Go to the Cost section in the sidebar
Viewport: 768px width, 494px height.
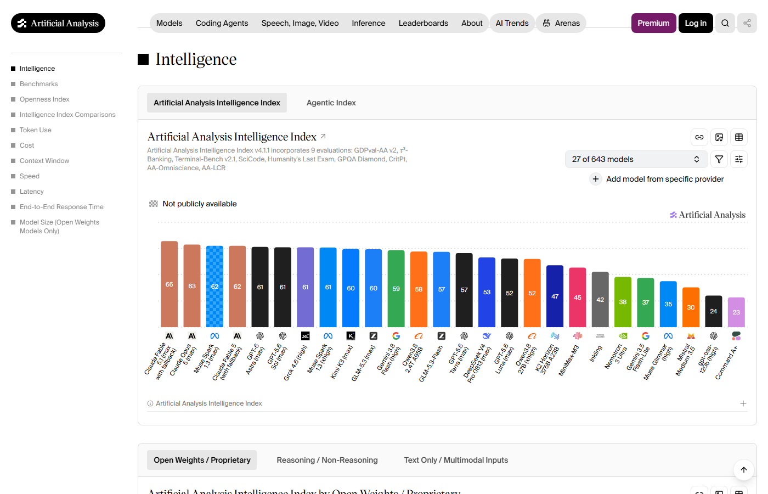tap(27, 145)
